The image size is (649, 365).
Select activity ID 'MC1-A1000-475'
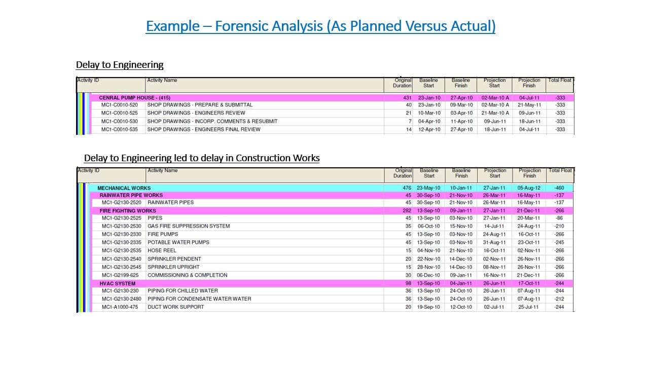coord(120,307)
